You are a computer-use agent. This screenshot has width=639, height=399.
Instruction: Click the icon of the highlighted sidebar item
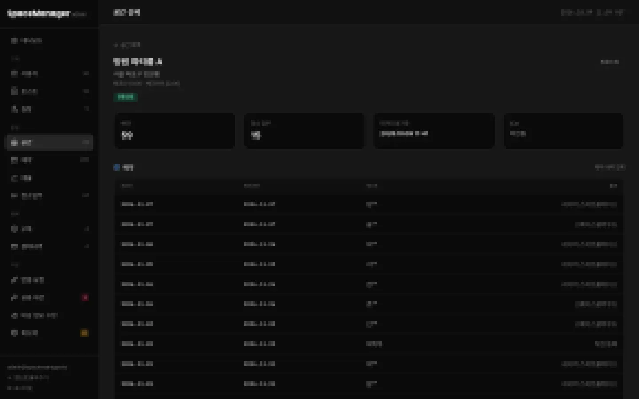tap(14, 142)
